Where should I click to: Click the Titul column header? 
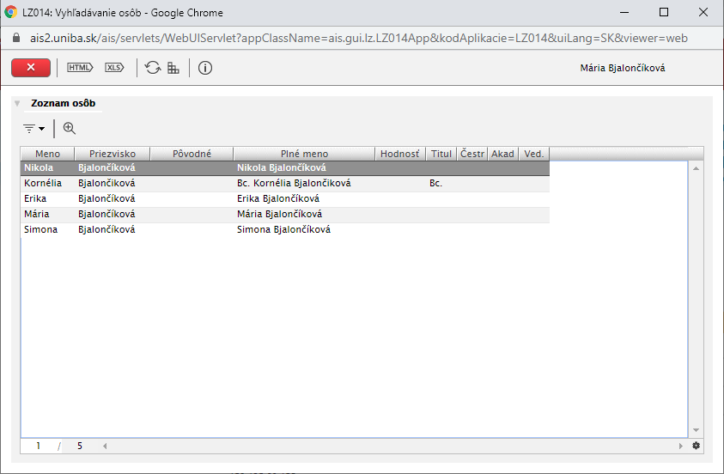pyautogui.click(x=441, y=154)
